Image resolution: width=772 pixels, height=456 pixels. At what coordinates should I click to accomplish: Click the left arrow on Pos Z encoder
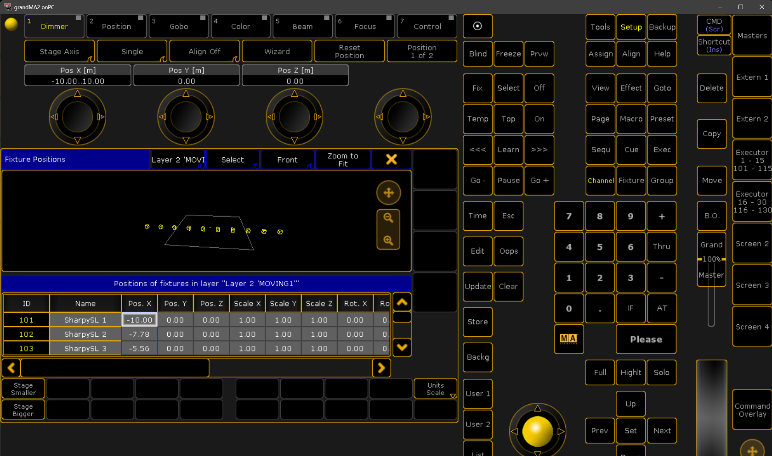[271, 117]
